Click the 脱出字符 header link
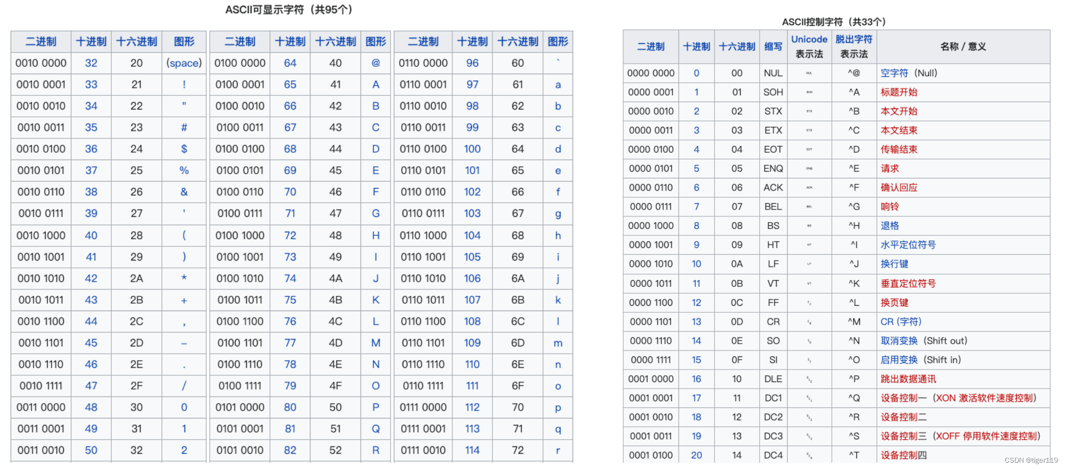The image size is (1066, 469). click(854, 39)
